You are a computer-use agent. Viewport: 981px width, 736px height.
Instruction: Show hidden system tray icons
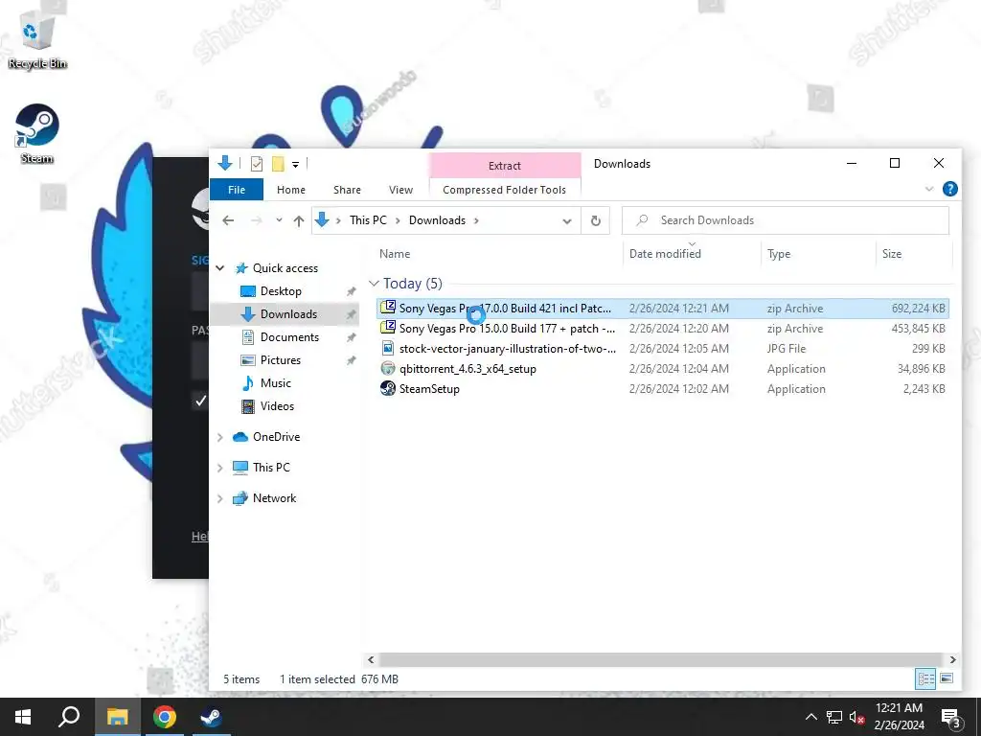click(810, 717)
